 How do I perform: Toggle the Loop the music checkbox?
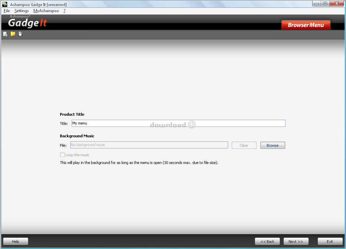pyautogui.click(x=62, y=155)
